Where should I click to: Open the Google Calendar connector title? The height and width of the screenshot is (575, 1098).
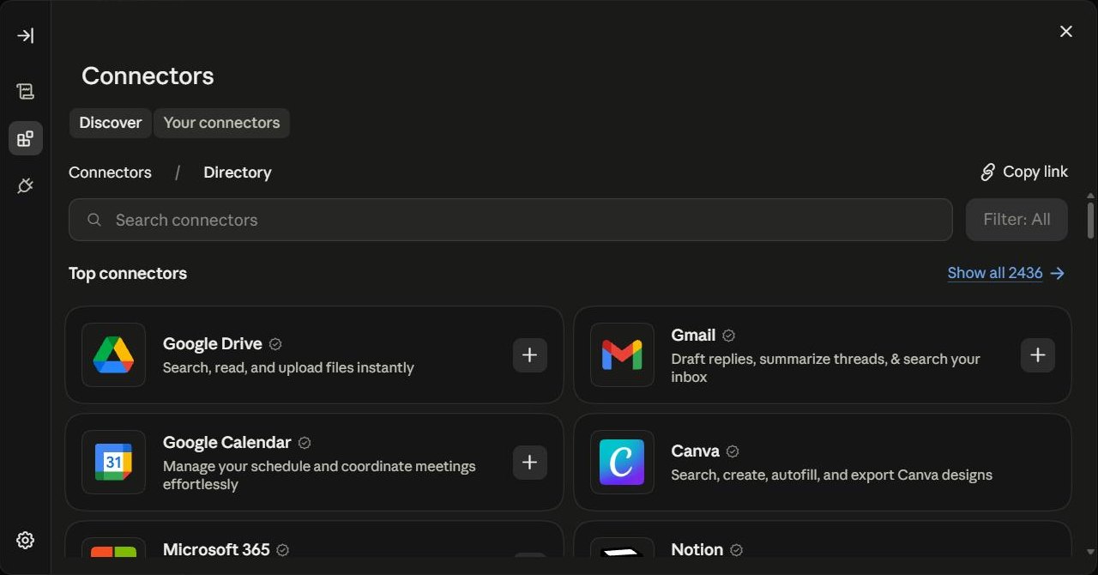pos(227,442)
